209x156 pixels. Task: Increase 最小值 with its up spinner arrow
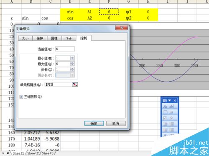(72, 57)
